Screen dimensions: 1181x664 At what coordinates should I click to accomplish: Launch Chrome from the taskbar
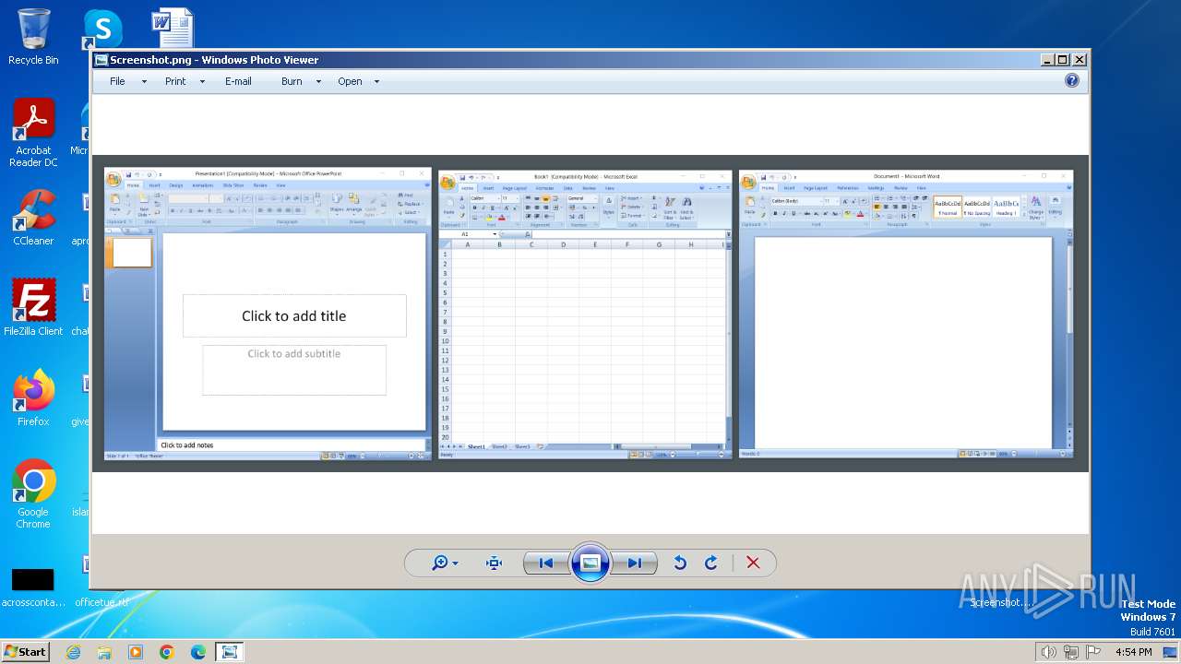pos(167,652)
